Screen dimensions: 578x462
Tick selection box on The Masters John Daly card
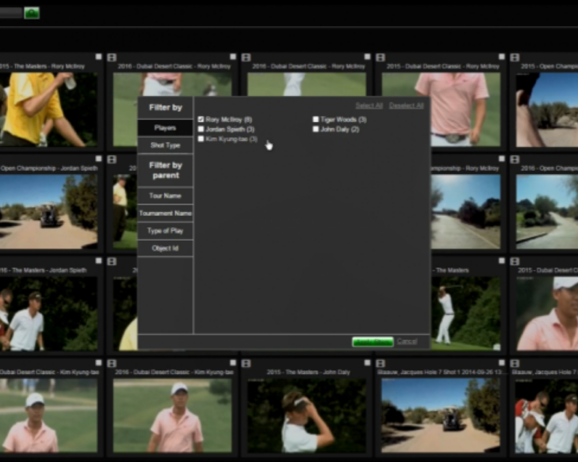click(367, 363)
